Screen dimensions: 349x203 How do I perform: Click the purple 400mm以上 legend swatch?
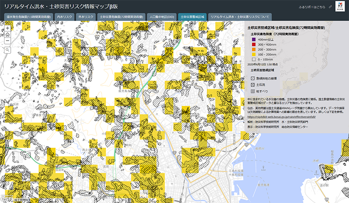pyautogui.click(x=253, y=39)
